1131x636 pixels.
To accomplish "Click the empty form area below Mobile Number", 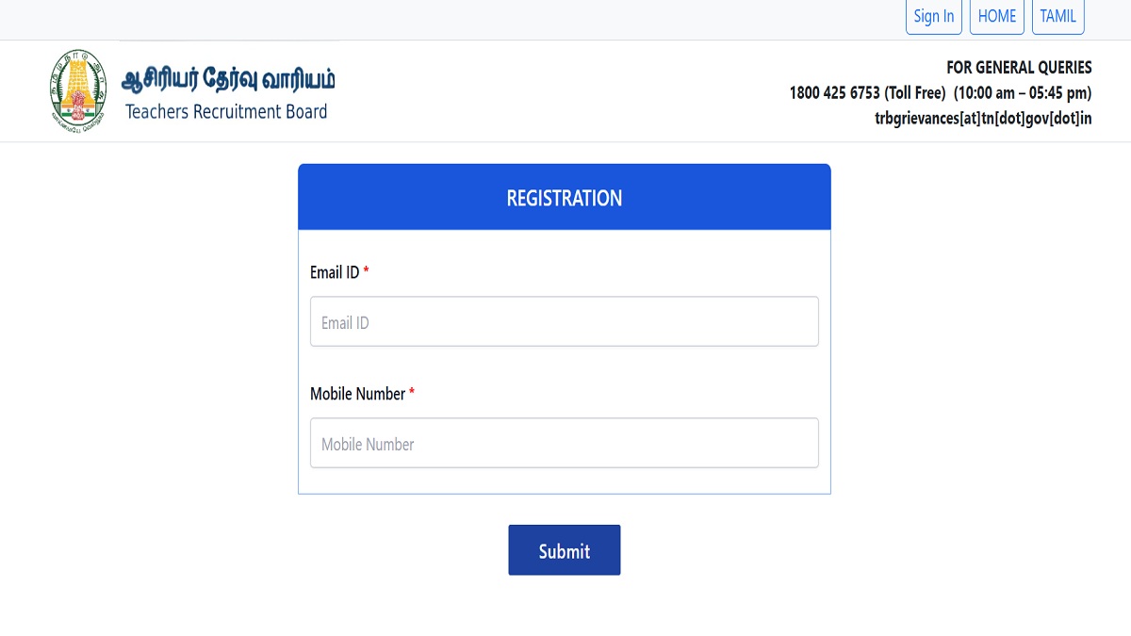I will (x=564, y=481).
